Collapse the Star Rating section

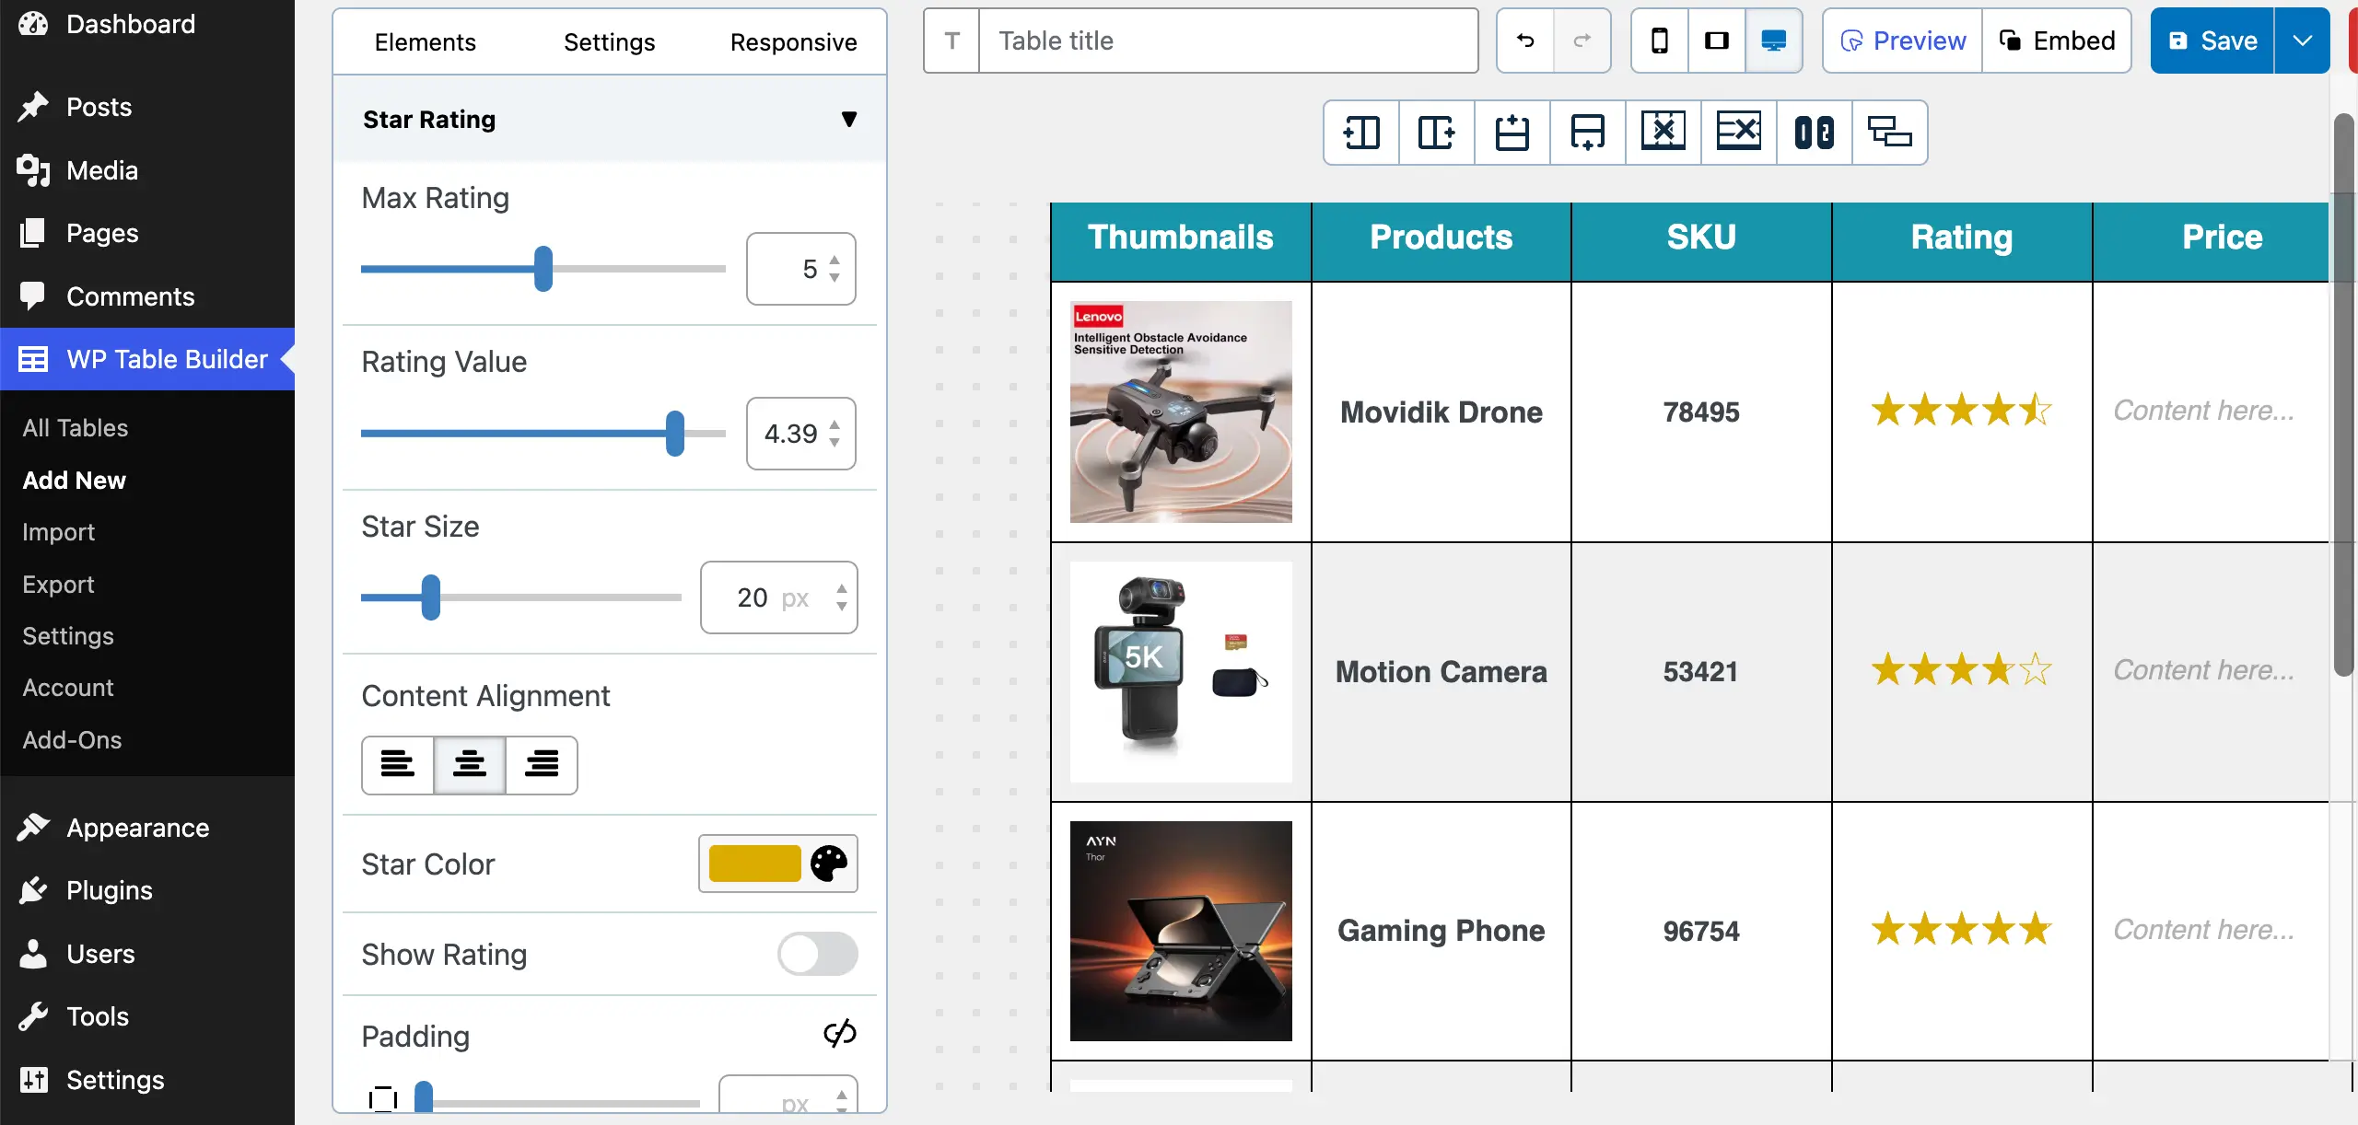tap(848, 120)
